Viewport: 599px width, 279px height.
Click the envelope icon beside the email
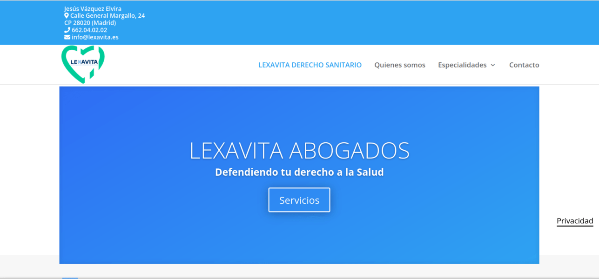pyautogui.click(x=67, y=37)
